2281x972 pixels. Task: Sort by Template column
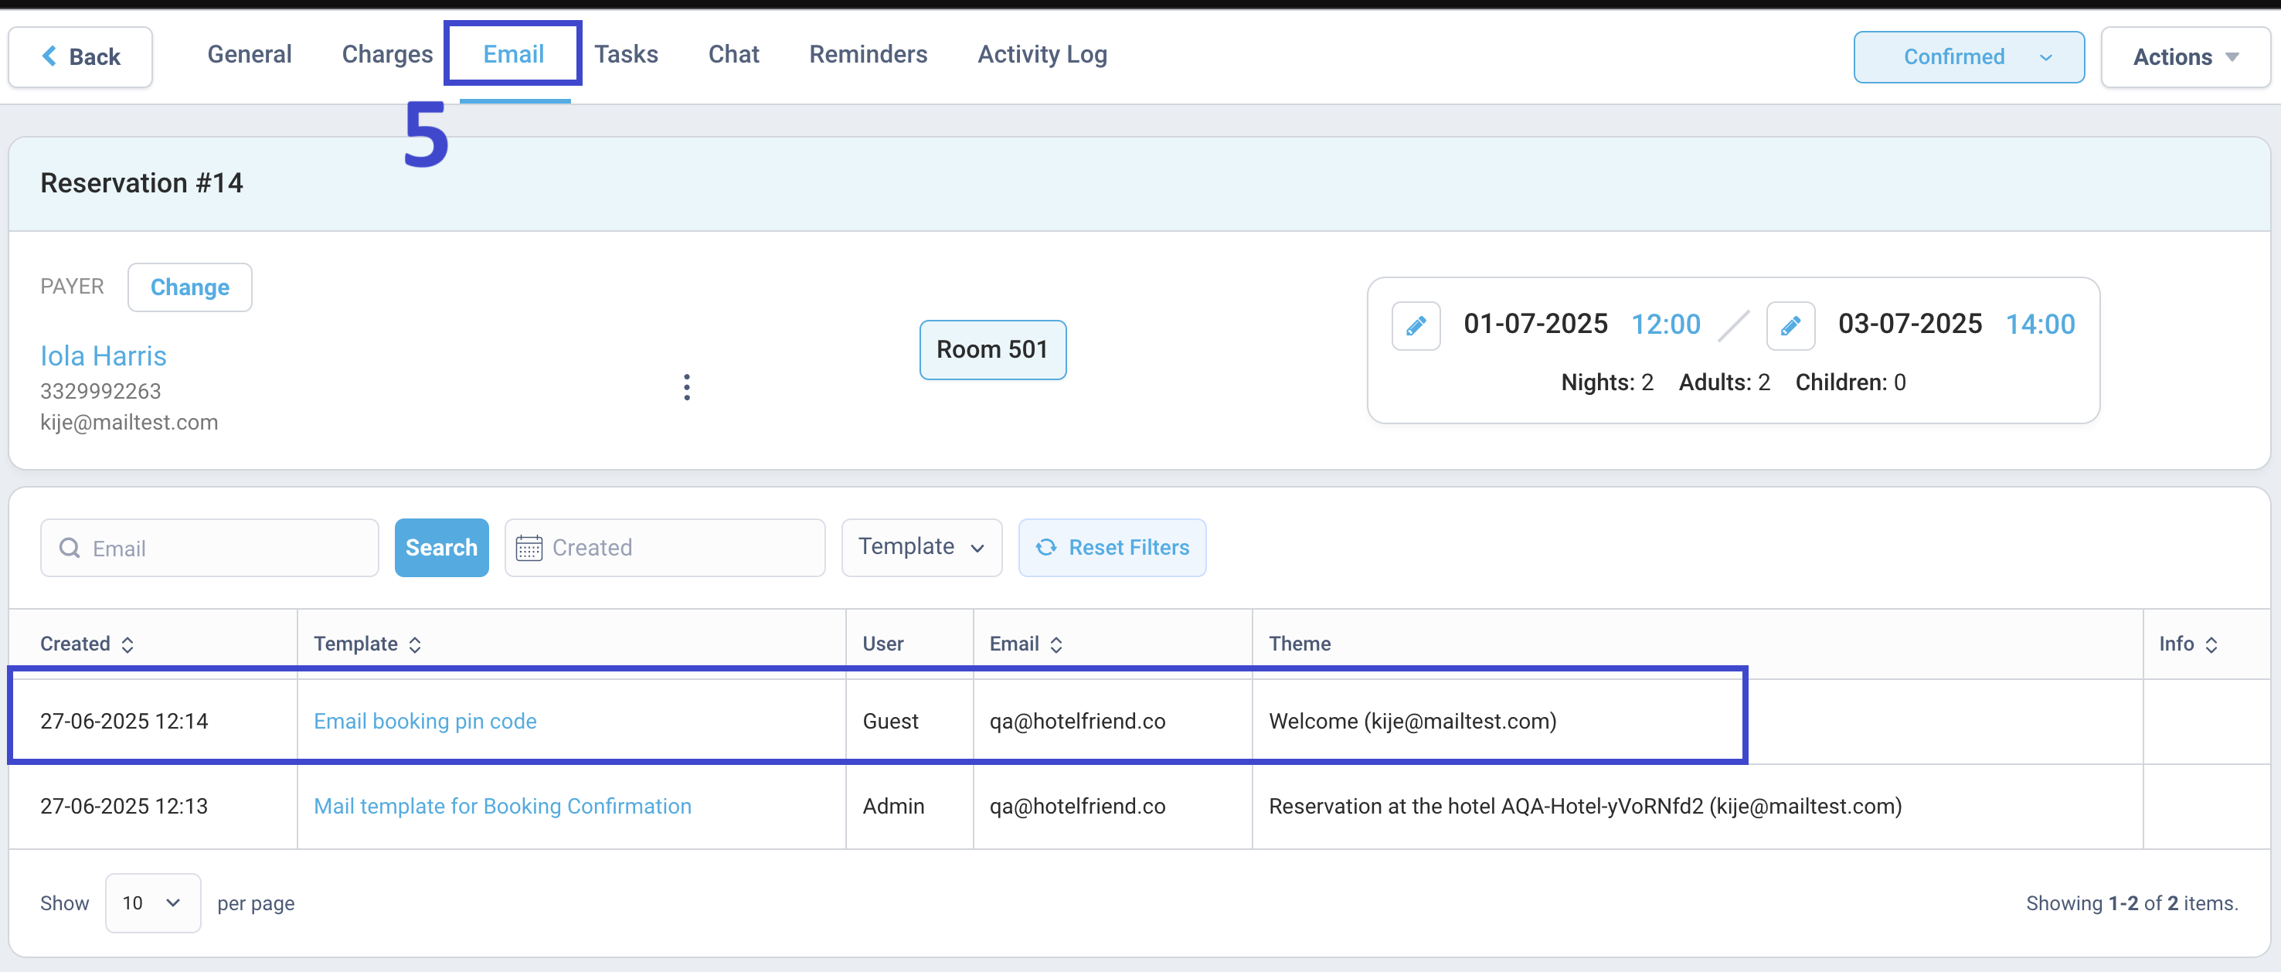(x=368, y=644)
